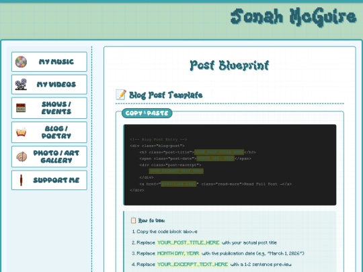Click the Blog Post Template heading
363x272 pixels.
166,95
